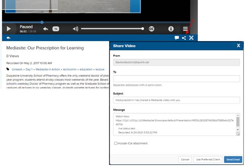Click the 0 Views text
The image size is (246, 168).
click(12, 56)
